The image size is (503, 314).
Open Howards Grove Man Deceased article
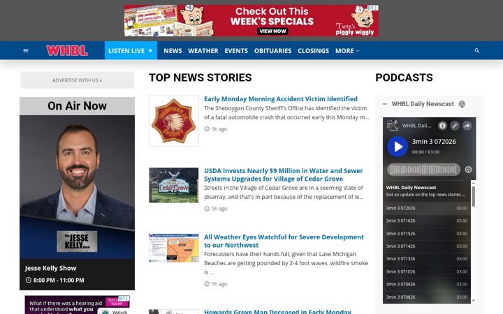tap(278, 311)
